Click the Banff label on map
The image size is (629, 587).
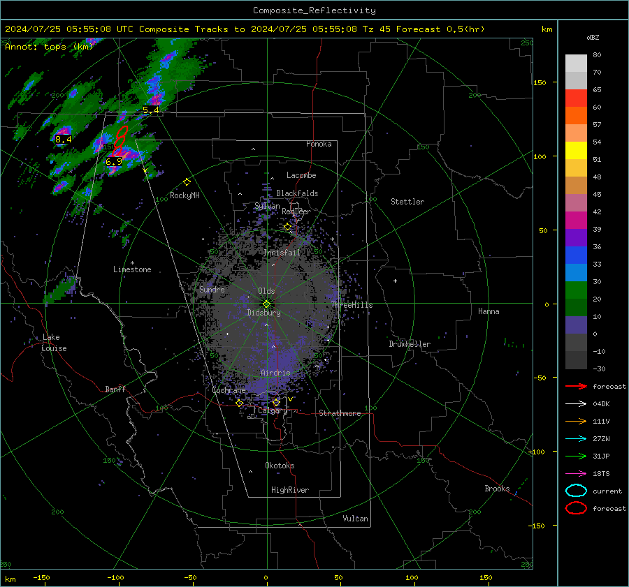pyautogui.click(x=115, y=389)
